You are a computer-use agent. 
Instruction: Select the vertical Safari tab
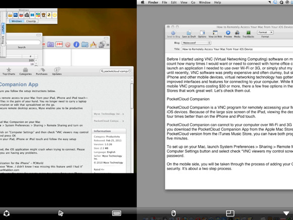pos(3,29)
